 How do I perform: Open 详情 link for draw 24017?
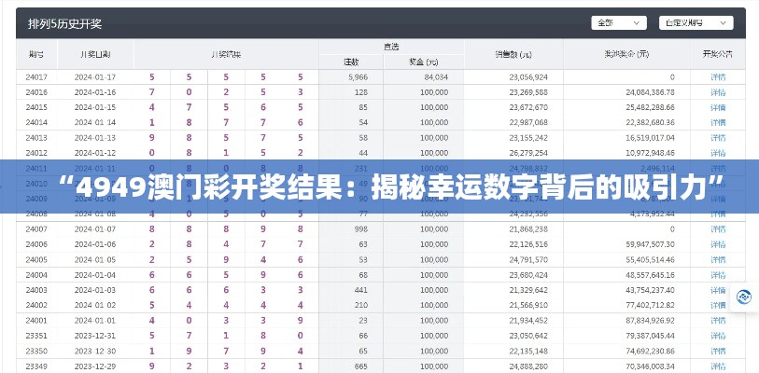717,76
